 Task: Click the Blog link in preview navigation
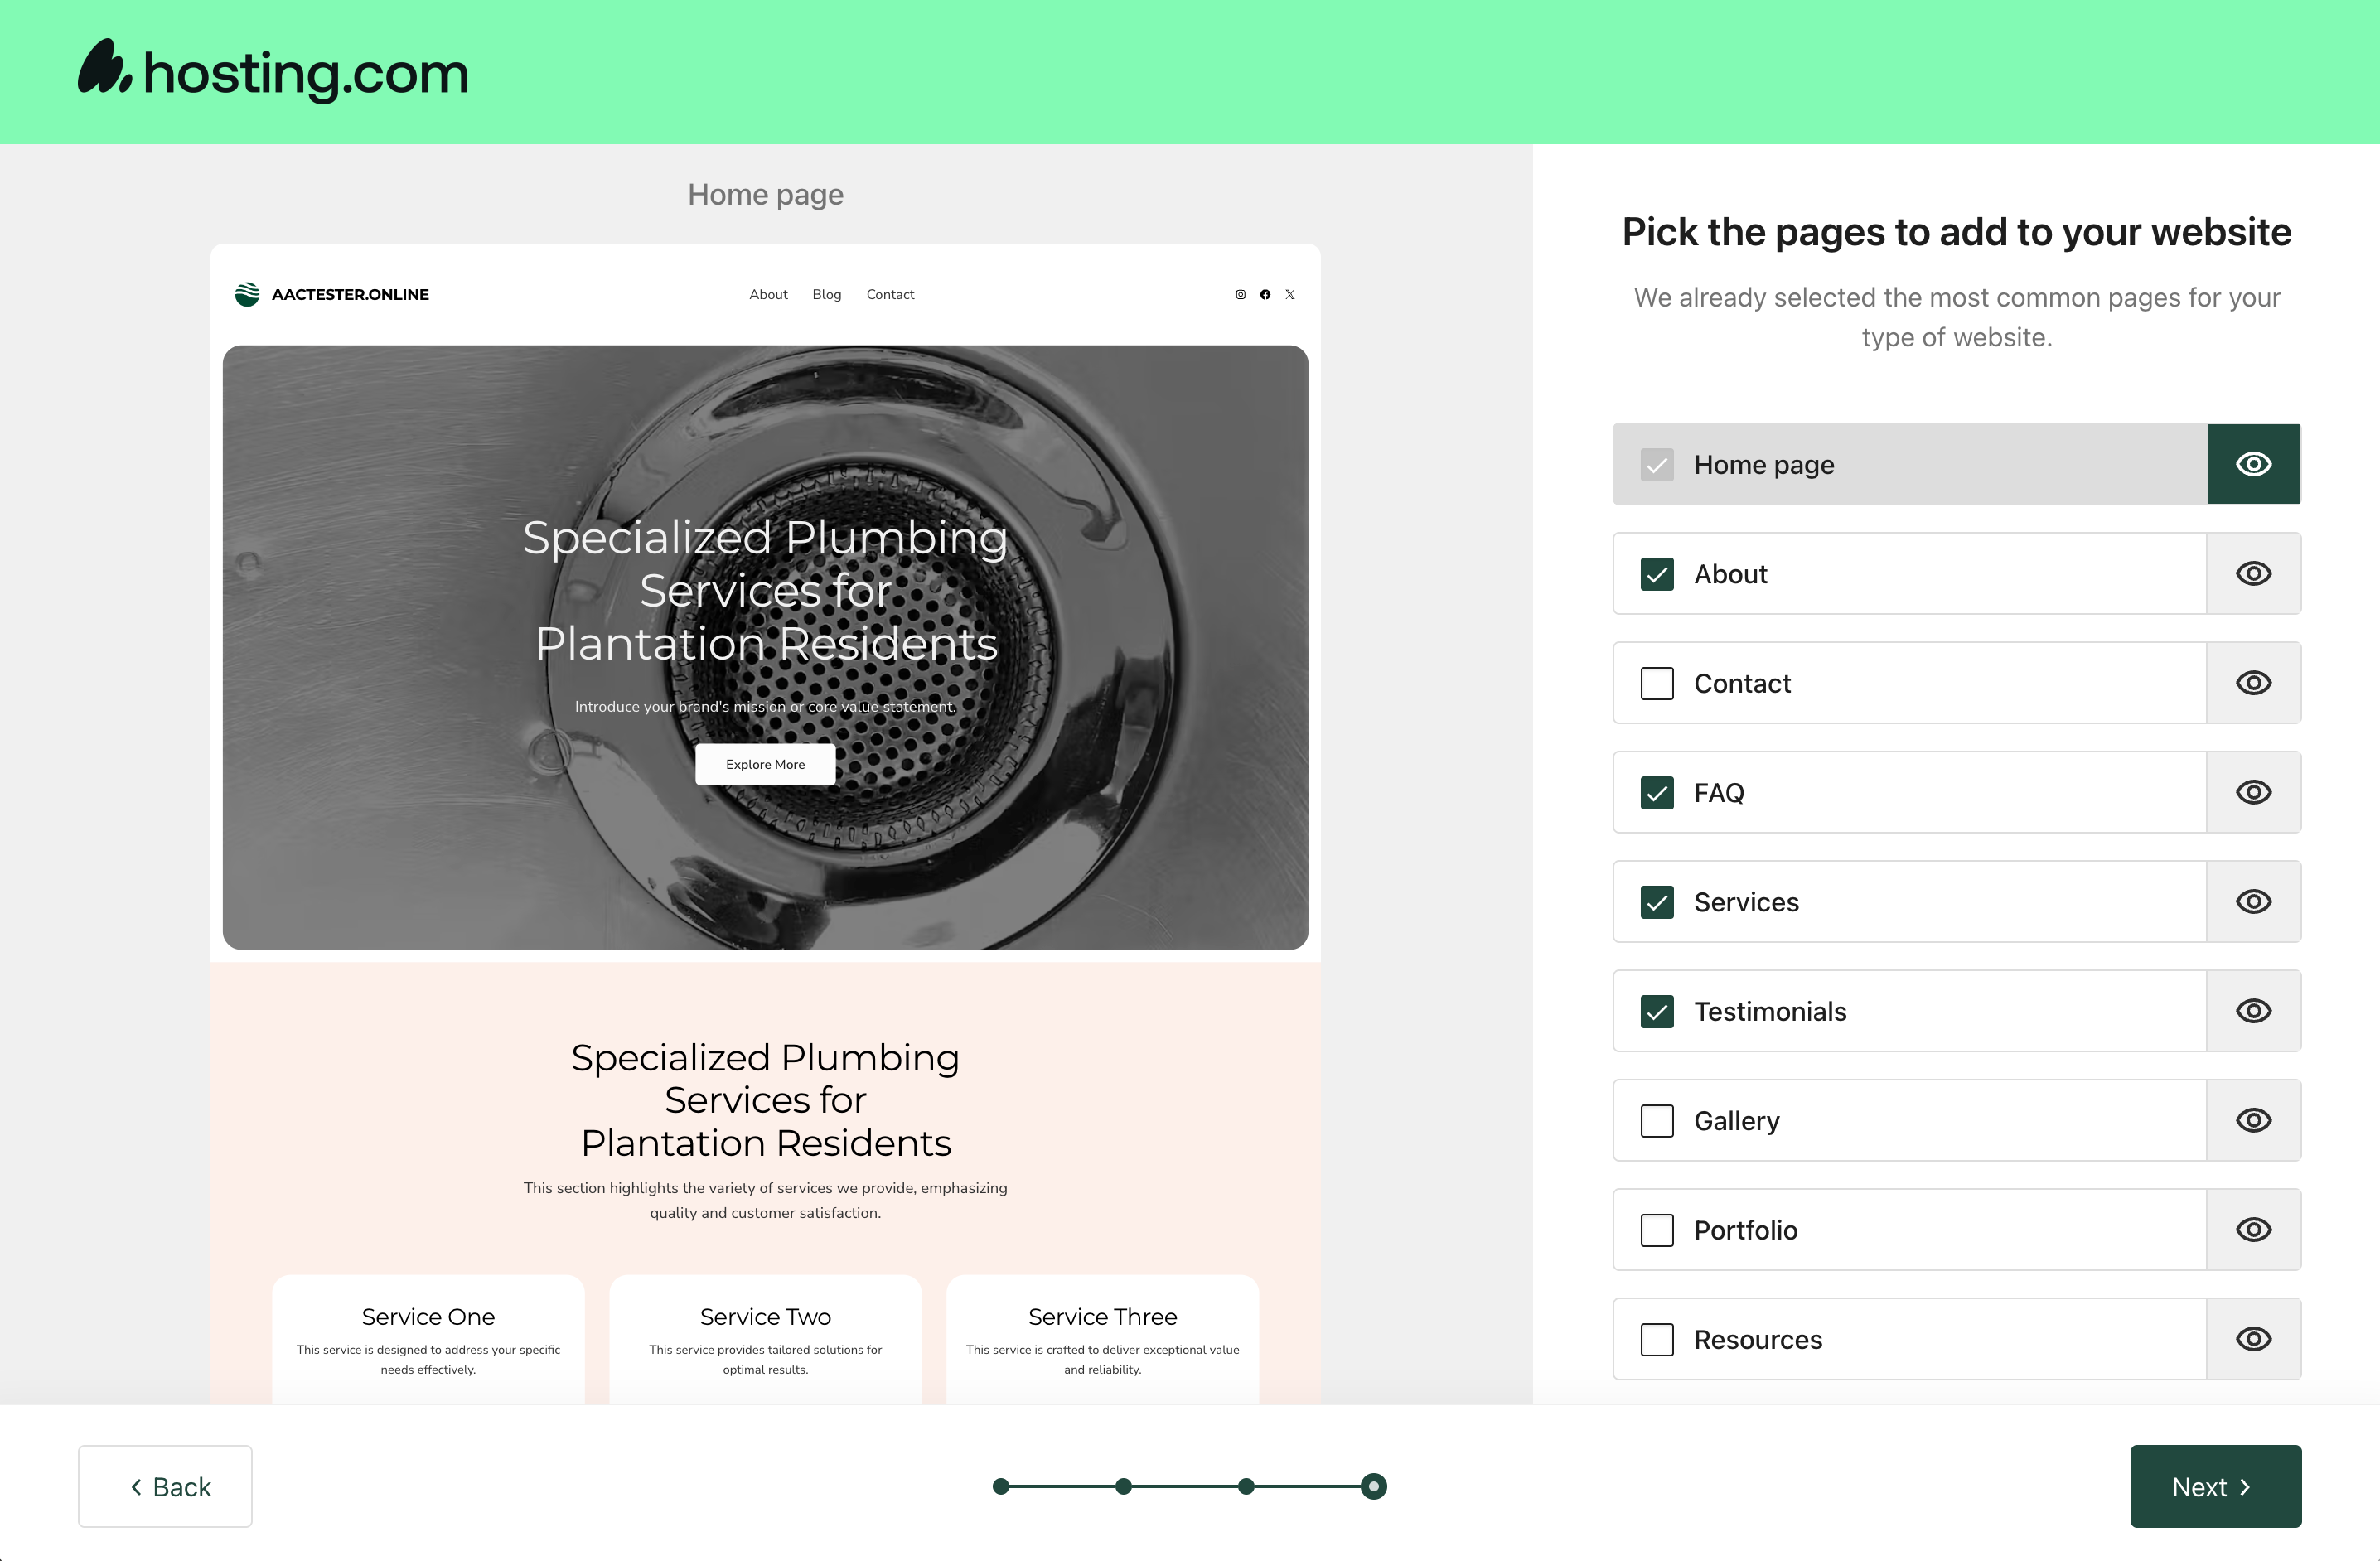tap(826, 295)
